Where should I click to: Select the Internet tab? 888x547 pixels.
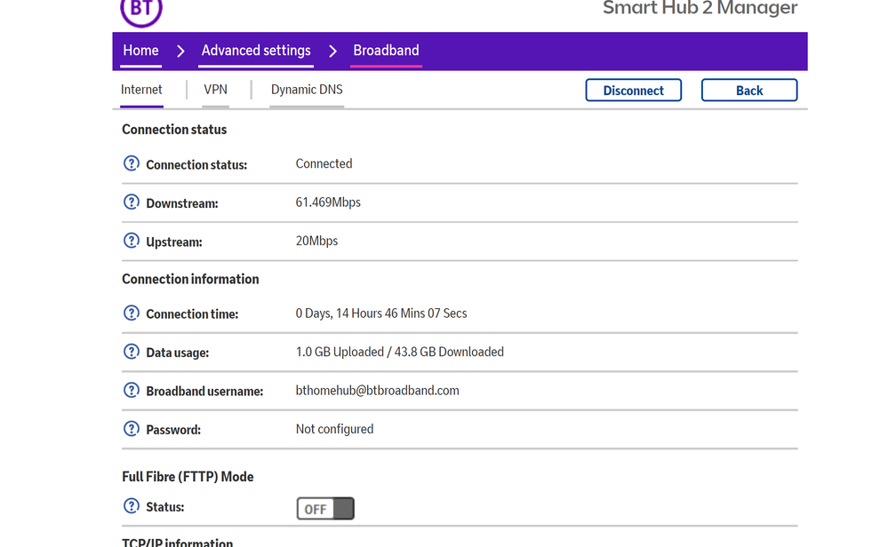[142, 90]
